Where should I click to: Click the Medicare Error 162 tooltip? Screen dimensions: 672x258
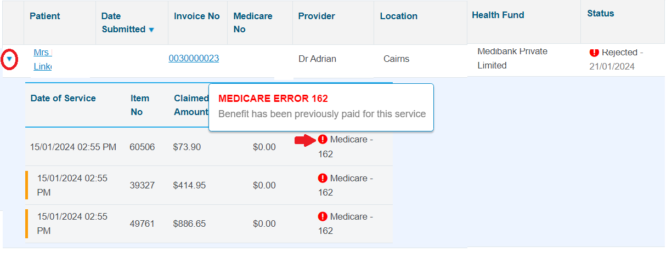point(321,107)
